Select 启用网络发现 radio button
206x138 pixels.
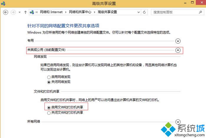[x=49, y=77]
